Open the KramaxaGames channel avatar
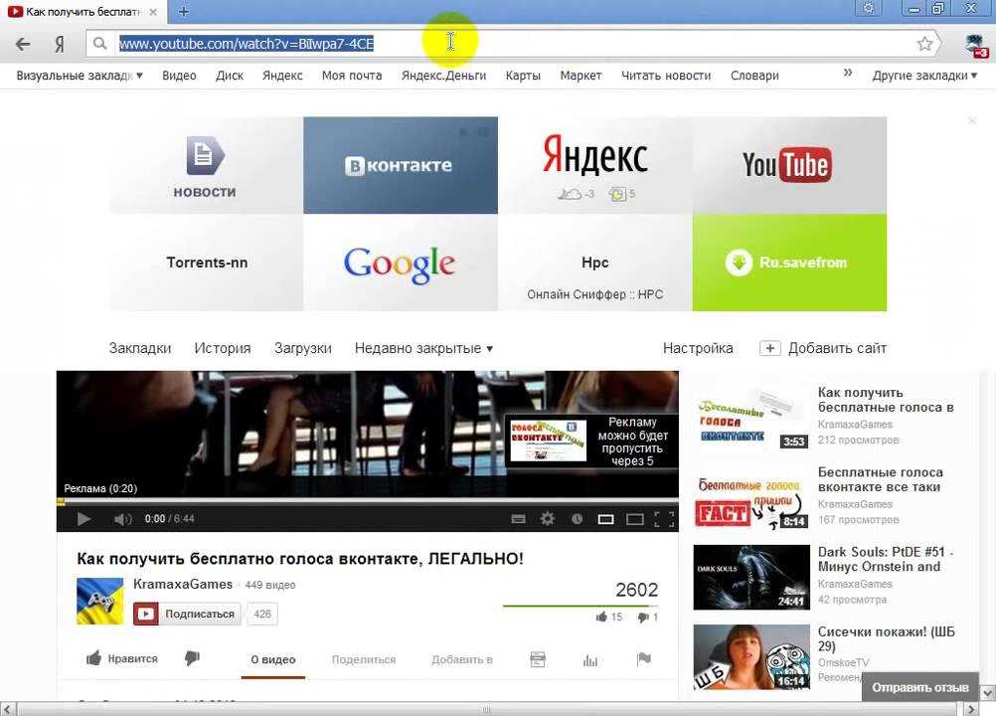The image size is (996, 716). click(99, 601)
